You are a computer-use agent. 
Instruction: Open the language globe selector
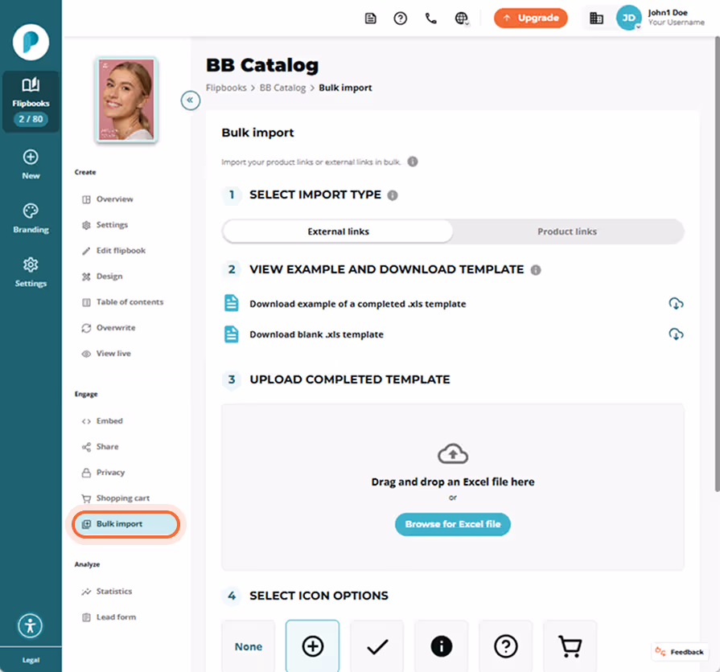tap(462, 18)
